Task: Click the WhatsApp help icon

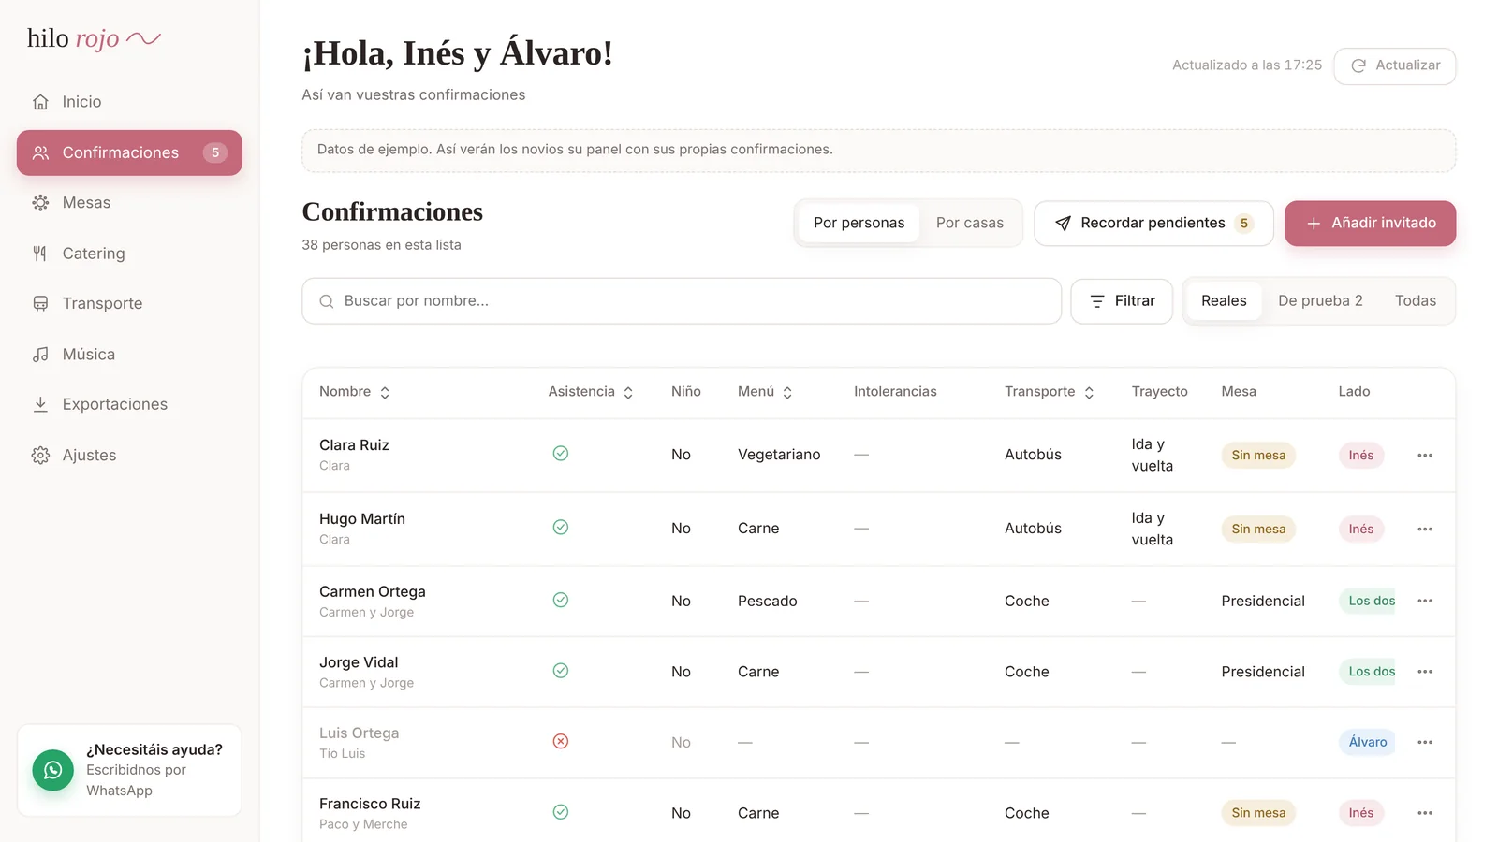Action: tap(53, 770)
